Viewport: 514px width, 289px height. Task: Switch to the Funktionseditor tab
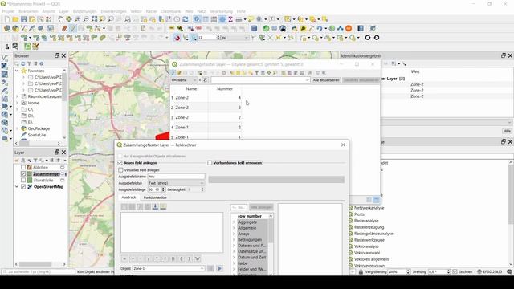(155, 197)
